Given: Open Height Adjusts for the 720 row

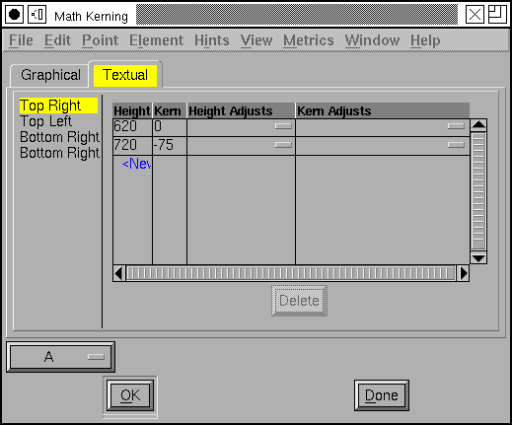Looking at the screenshot, I should [x=241, y=146].
